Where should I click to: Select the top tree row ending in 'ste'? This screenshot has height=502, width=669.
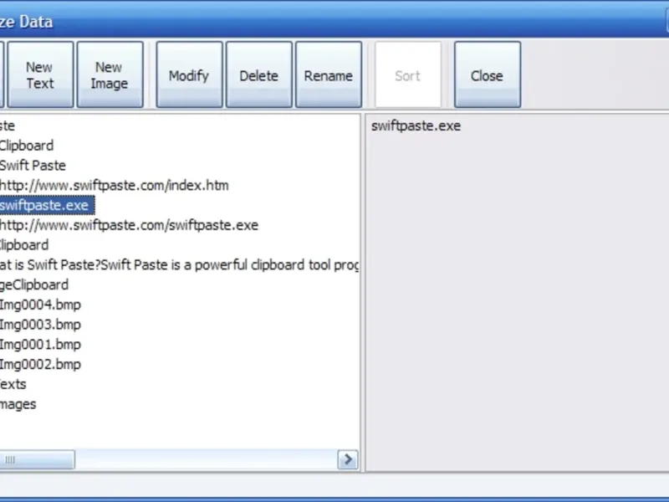tap(8, 126)
